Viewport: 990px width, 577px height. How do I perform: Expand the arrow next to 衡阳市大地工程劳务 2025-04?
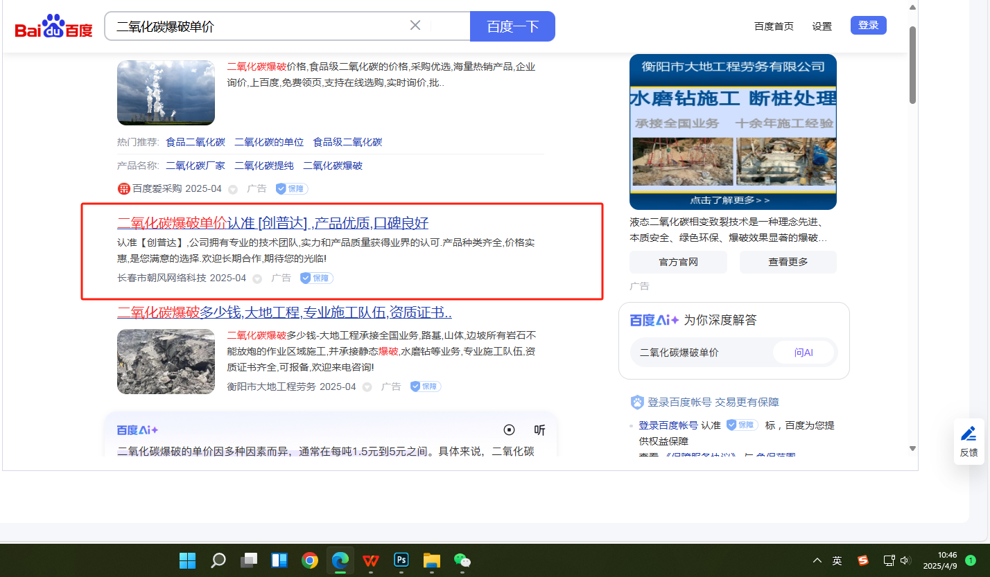[367, 387]
